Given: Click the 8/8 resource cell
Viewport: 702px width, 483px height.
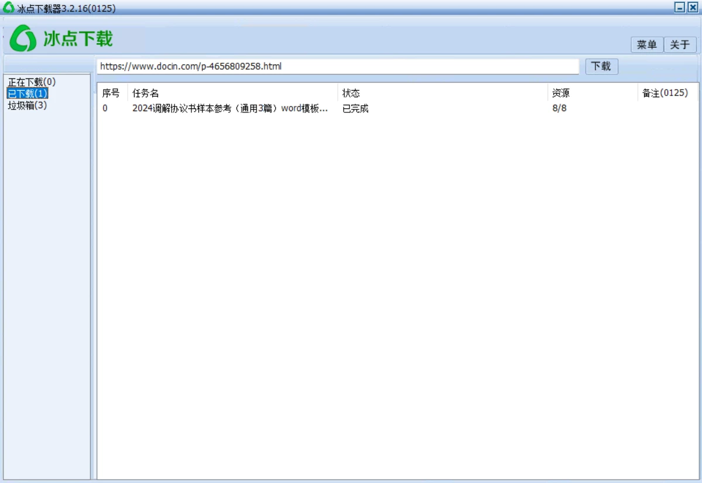Looking at the screenshot, I should tap(559, 108).
